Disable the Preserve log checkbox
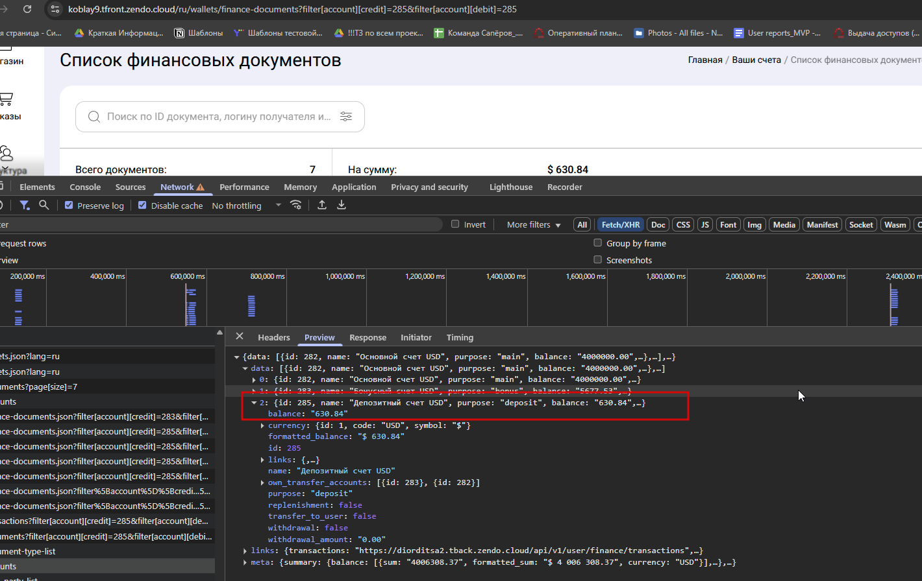922x581 pixels. [x=69, y=205]
